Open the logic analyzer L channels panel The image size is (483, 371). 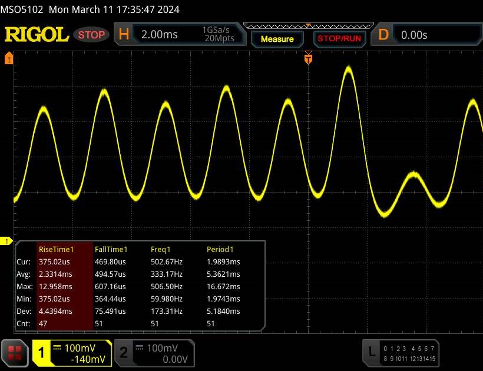click(401, 353)
